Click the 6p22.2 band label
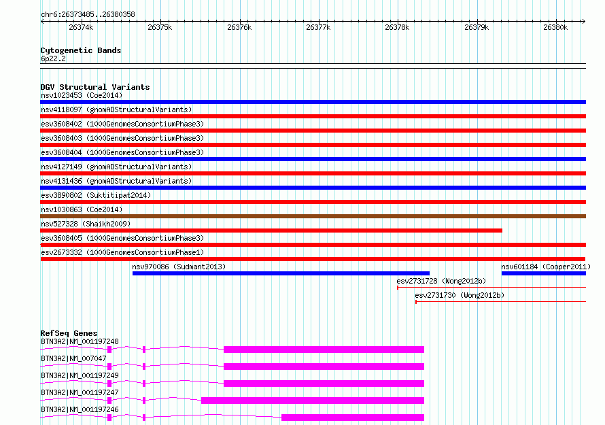The image size is (605, 425). pos(53,58)
